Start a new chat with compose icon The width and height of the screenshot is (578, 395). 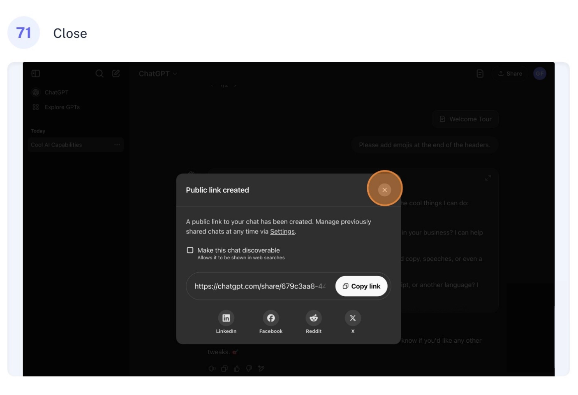point(116,74)
